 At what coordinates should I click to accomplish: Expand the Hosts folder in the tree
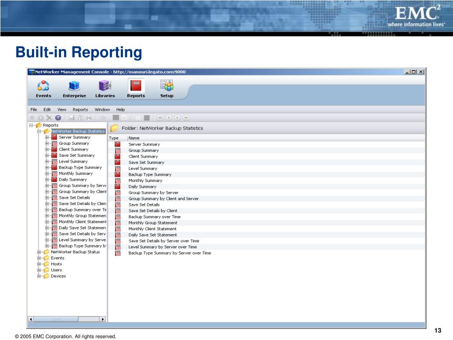[x=39, y=264]
